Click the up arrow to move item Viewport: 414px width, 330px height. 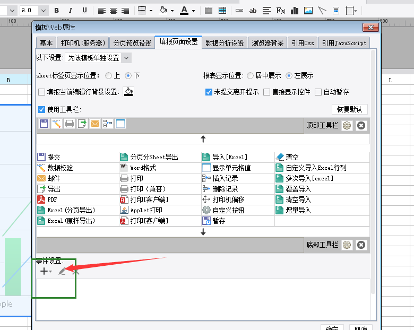203,139
